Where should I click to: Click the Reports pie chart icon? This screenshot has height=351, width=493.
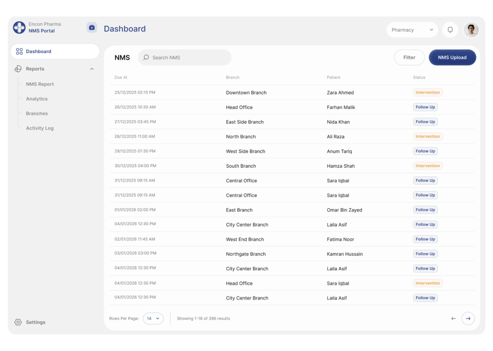pos(18,69)
